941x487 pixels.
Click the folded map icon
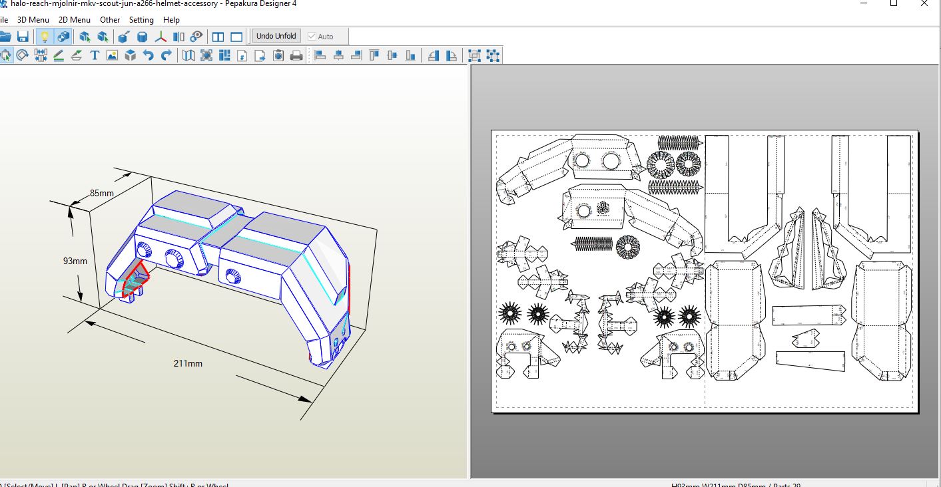point(188,55)
